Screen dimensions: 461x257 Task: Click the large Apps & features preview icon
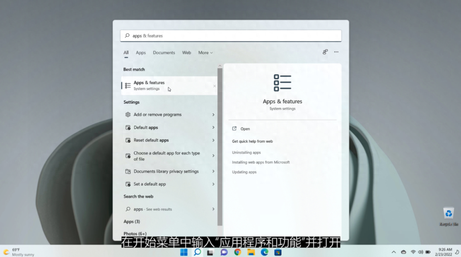point(282,83)
